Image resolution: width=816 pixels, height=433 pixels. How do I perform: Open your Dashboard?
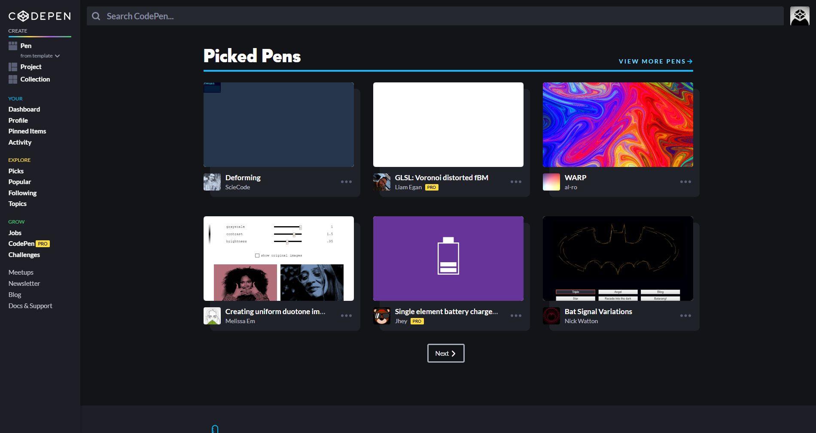[x=24, y=109]
